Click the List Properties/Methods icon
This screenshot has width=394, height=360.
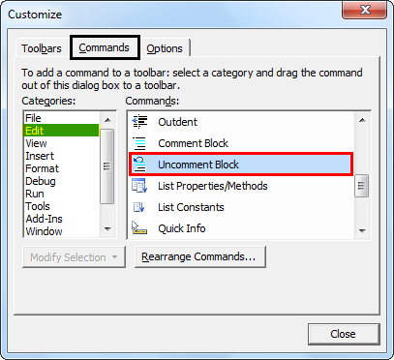tap(139, 186)
